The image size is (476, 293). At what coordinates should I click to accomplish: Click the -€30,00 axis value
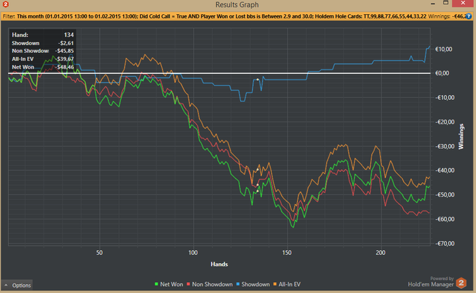point(445,146)
